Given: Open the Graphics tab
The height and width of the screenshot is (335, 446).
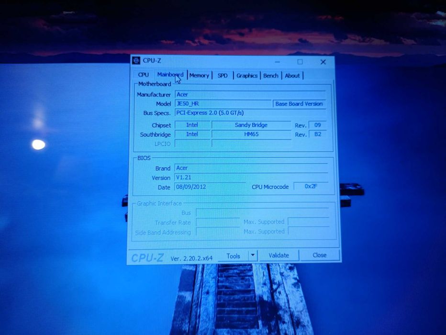Looking at the screenshot, I should coord(246,76).
